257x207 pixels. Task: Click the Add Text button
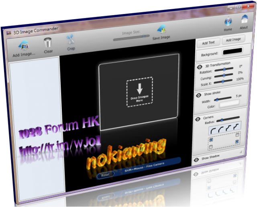point(208,43)
